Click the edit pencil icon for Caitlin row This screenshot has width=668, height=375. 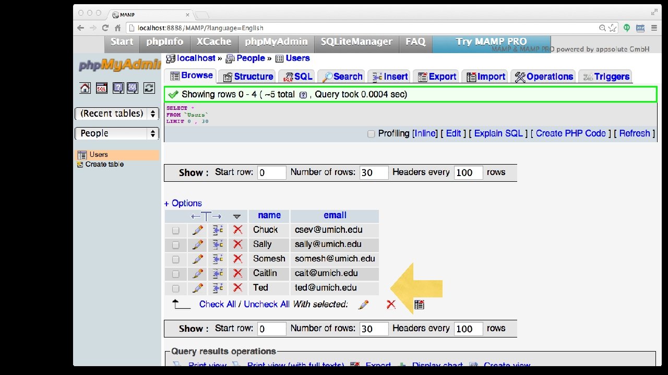pos(198,273)
